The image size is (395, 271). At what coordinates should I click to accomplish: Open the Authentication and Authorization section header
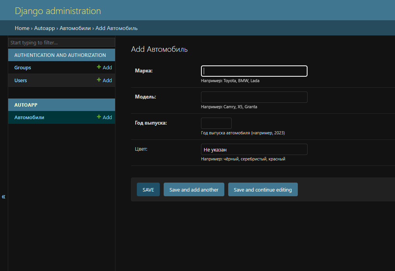pyautogui.click(x=60, y=55)
